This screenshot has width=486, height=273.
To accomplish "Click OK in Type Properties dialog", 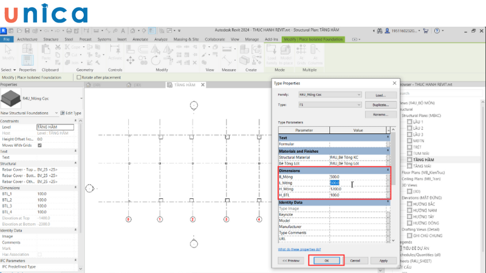I will coord(326,260).
